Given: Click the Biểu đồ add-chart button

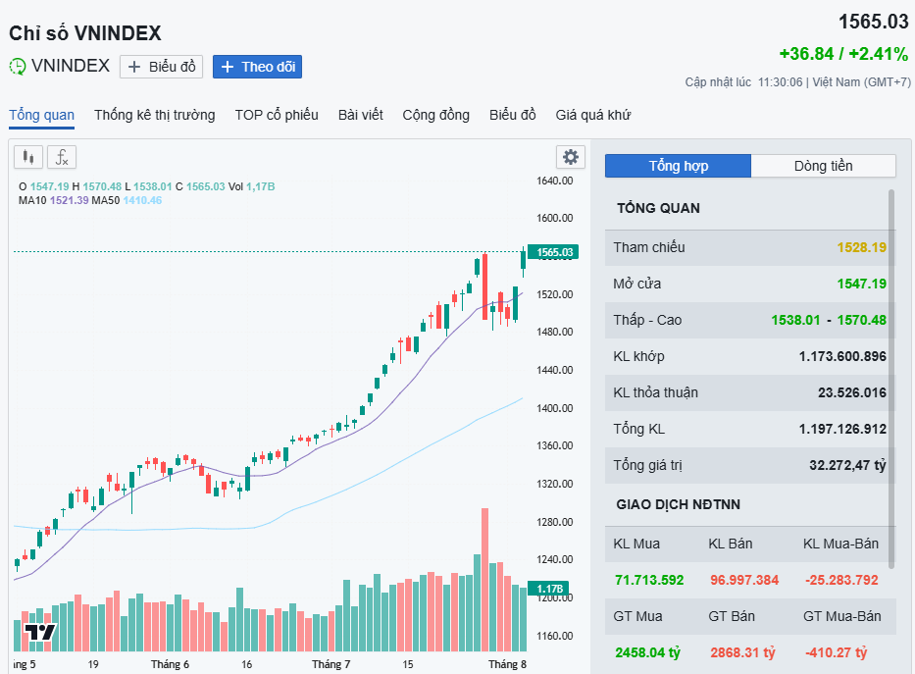Looking at the screenshot, I should point(161,67).
